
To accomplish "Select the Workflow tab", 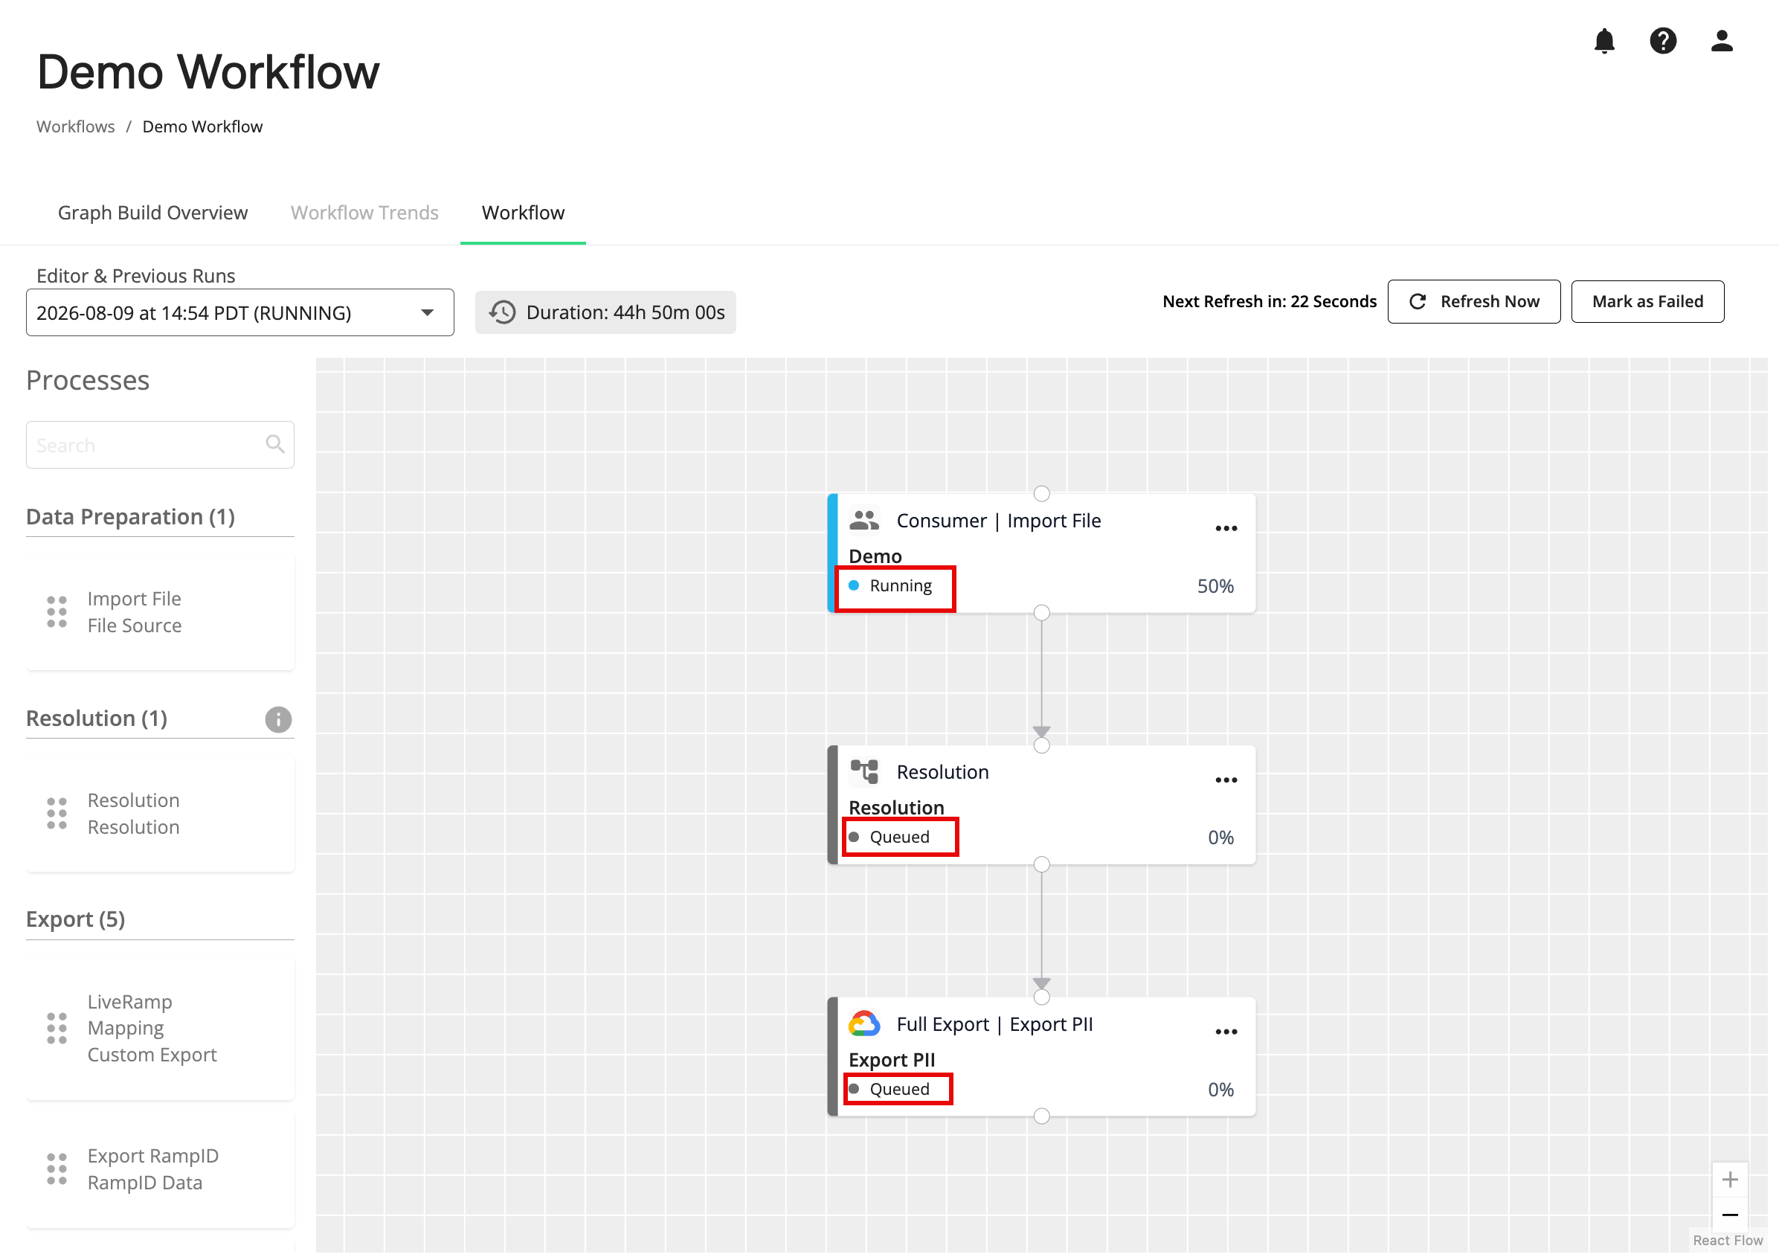I will coord(523,213).
